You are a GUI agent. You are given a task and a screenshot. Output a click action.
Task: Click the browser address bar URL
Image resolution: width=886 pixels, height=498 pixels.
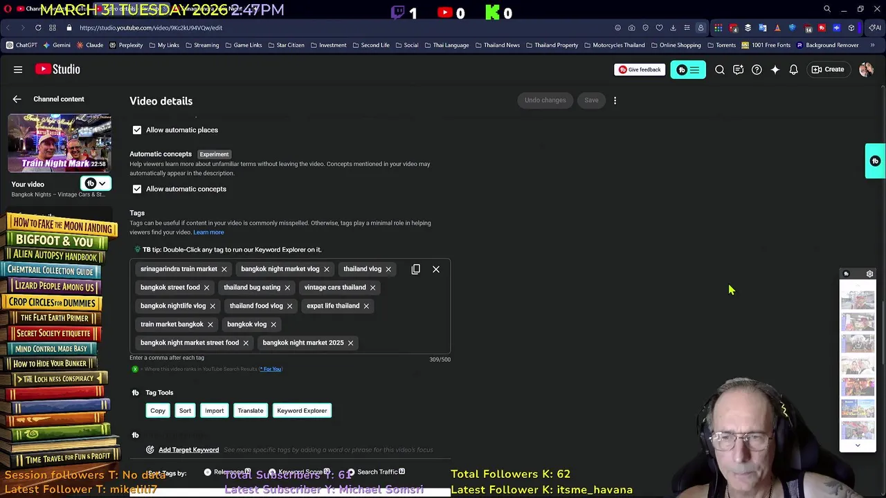pyautogui.click(x=151, y=28)
